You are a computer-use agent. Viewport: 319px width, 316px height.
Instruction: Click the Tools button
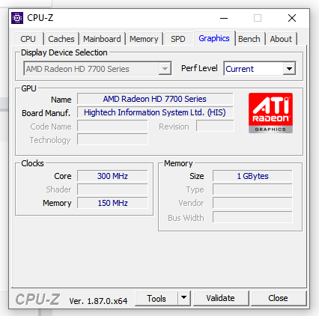(157, 298)
